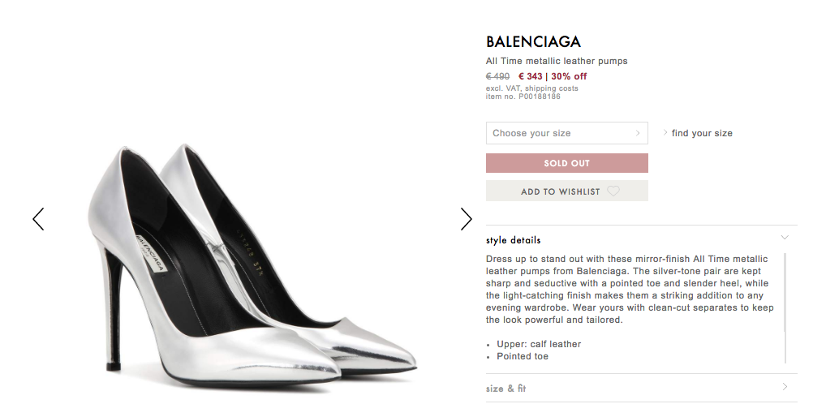Click the BALENCIAGA brand heading

[533, 41]
